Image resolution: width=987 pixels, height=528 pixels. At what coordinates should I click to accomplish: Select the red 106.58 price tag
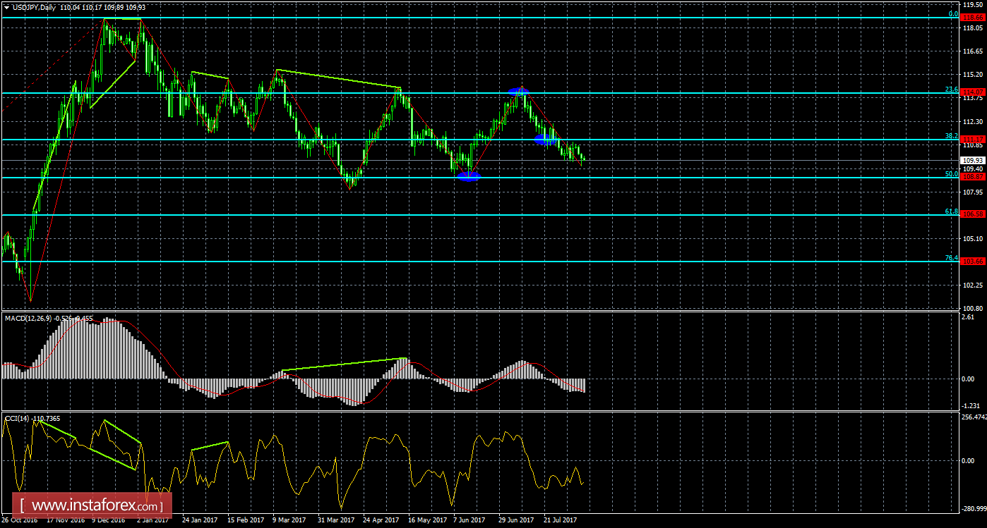[973, 214]
